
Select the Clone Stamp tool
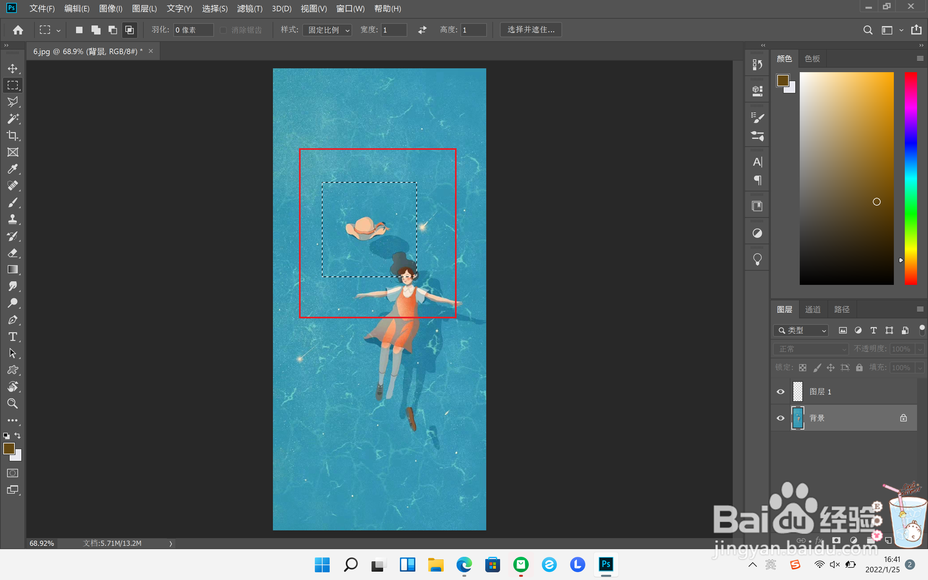tap(13, 219)
